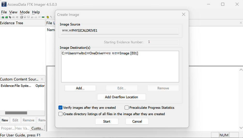Maximize the FTK Imager window
Image resolution: width=243 pixels, height=138 pixels.
click(x=223, y=4)
